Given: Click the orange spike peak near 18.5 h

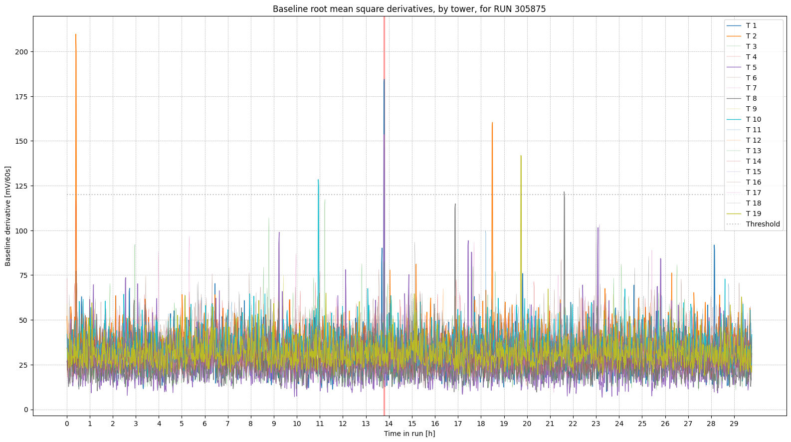Looking at the screenshot, I should 492,123.
